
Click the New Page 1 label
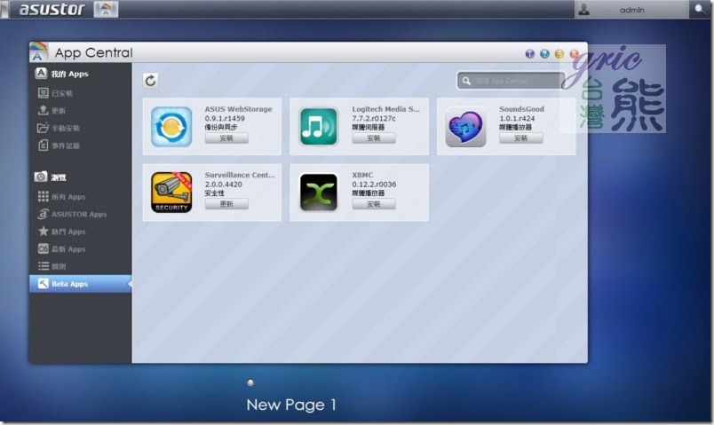[291, 405]
